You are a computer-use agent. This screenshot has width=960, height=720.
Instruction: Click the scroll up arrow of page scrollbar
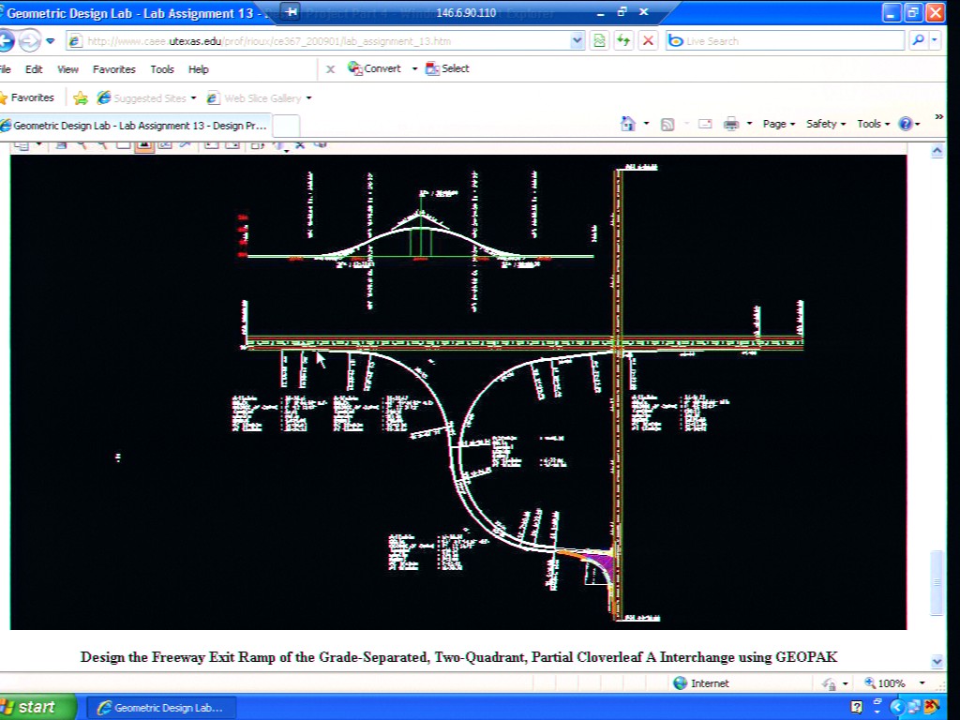pos(937,151)
